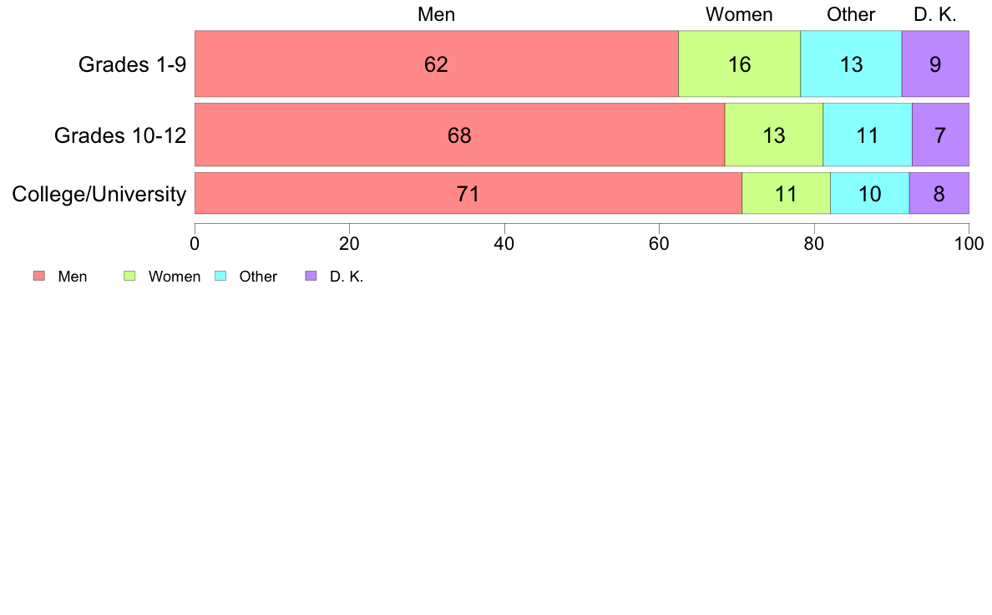Click the D. K. column header at top
This screenshot has height=615, width=992.
coord(935,14)
